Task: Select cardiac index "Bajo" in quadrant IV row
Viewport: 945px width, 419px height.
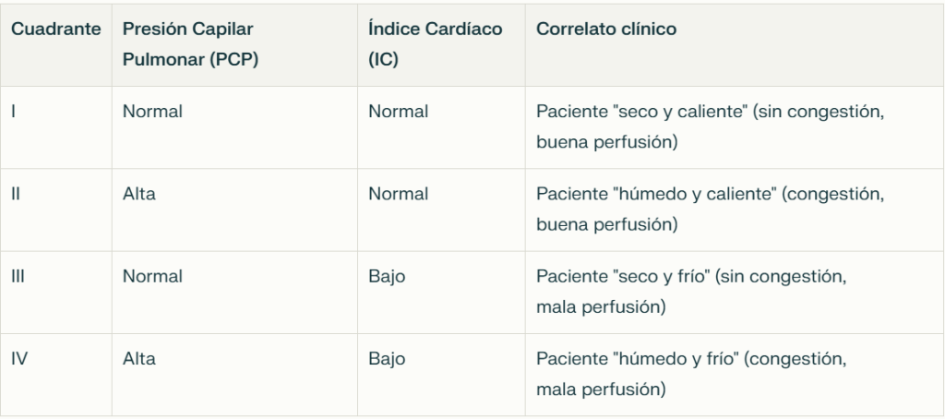Action: point(386,358)
